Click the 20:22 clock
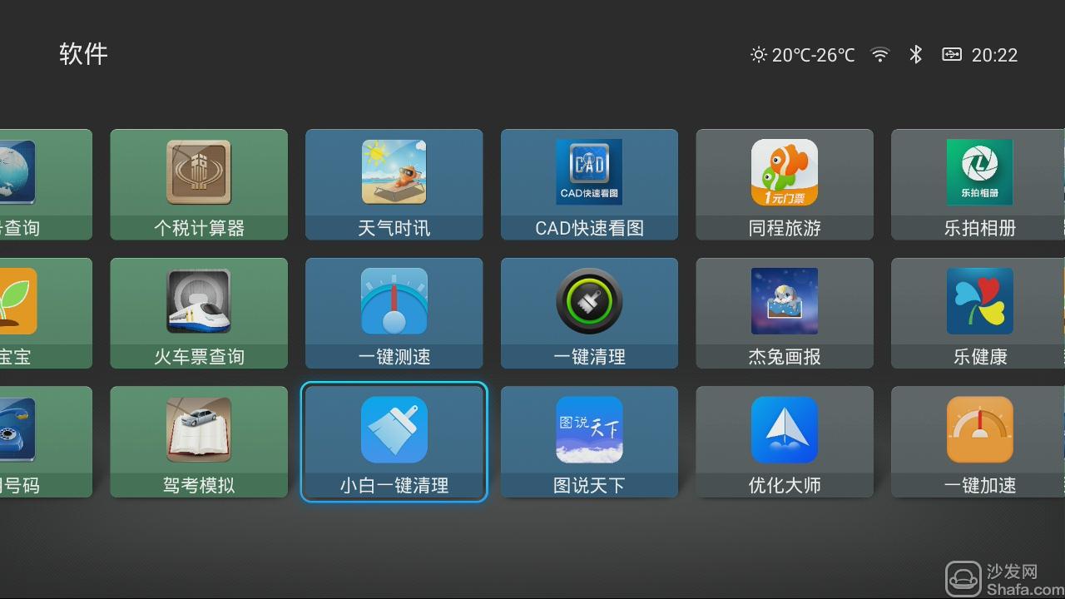Image resolution: width=1065 pixels, height=599 pixels. 994,55
